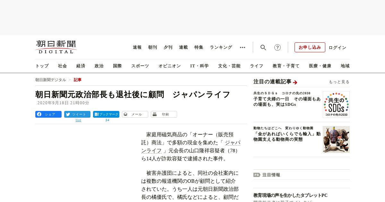Go to the 教育・子育て section

tap(286, 66)
